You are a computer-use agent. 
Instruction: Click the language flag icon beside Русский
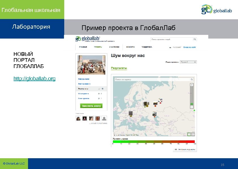point(170,47)
